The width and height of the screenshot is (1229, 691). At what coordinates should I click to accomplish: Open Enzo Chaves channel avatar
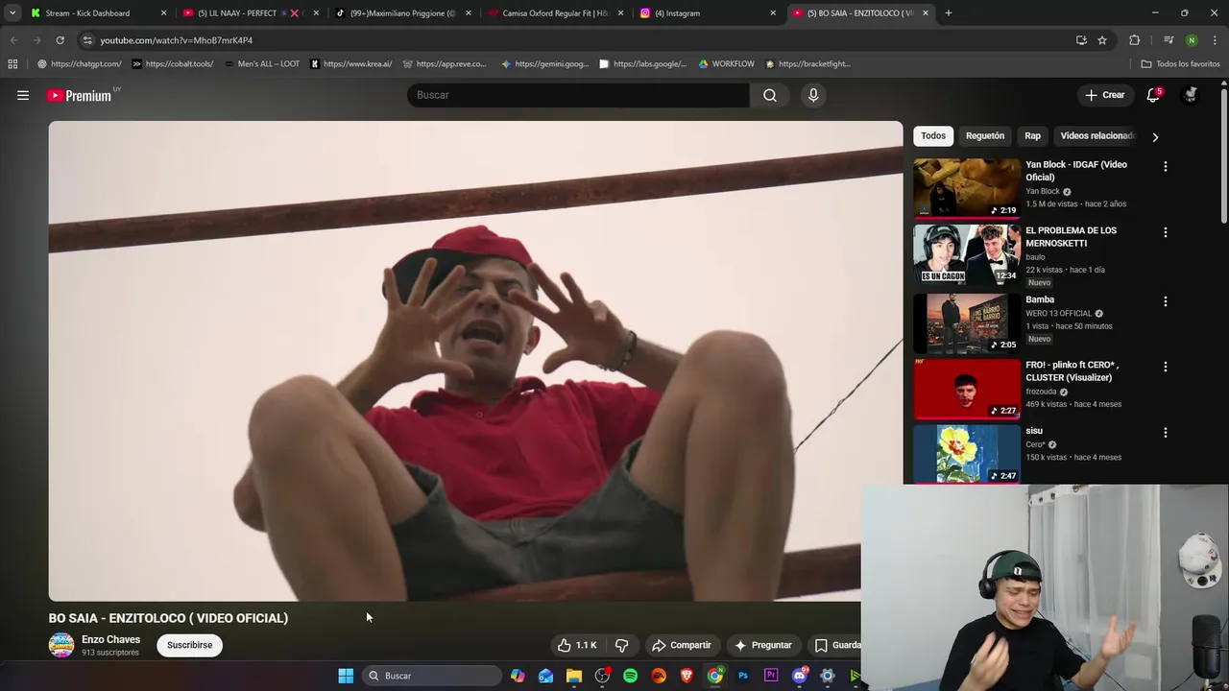point(61,645)
